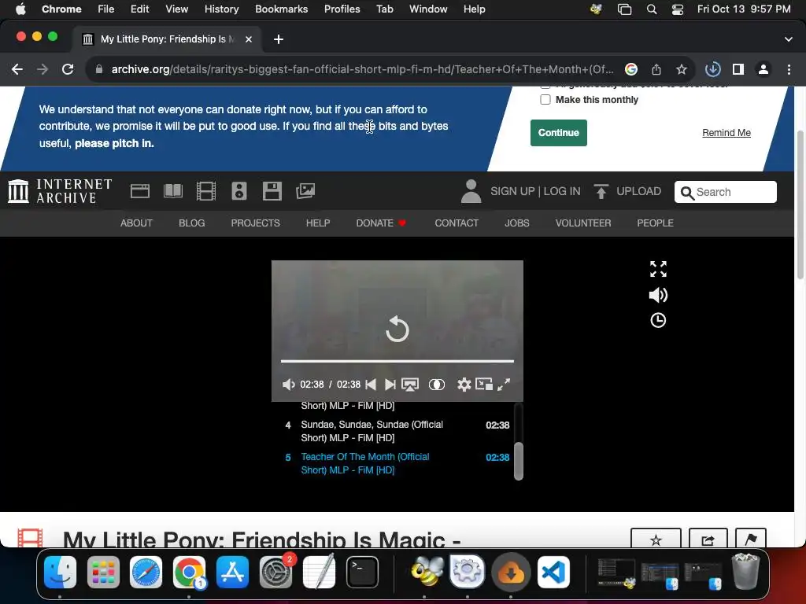
Task: Open the Video (film) icon
Action: [x=205, y=191]
